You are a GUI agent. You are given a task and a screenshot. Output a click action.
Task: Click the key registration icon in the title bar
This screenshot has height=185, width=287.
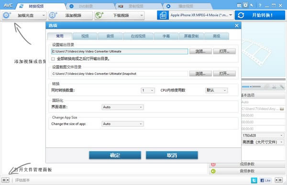coord(252,5)
